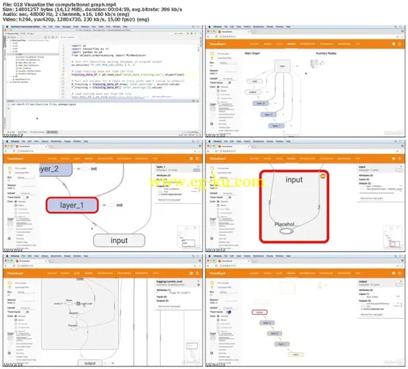Click Download PNG icon in Main Graph frame
408x369 pixels.
(x=212, y=57)
